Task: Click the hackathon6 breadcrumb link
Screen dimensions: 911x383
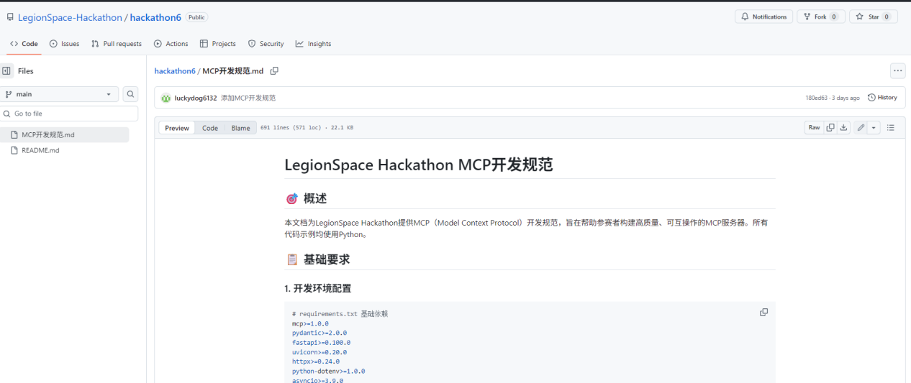Action: [175, 71]
